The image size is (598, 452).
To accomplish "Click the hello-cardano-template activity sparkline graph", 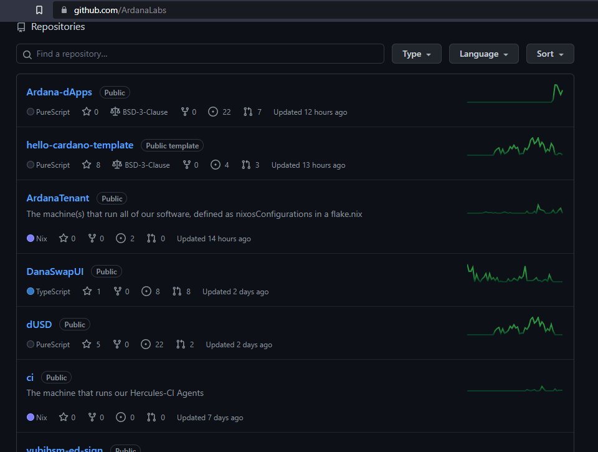I will point(515,147).
